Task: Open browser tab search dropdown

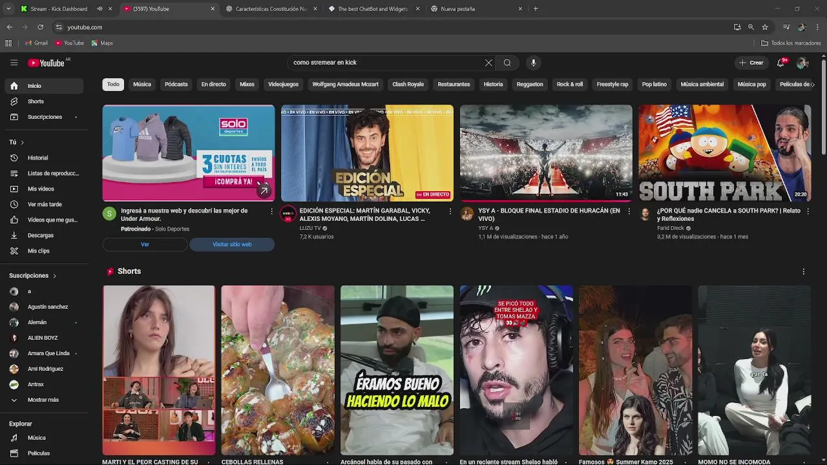Action: click(8, 9)
